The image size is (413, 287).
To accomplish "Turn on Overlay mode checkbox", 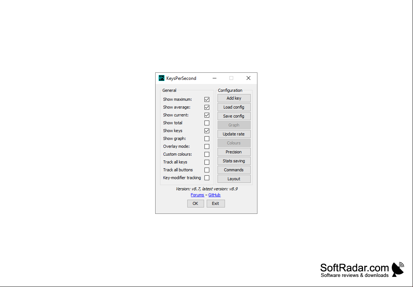I will [207, 147].
